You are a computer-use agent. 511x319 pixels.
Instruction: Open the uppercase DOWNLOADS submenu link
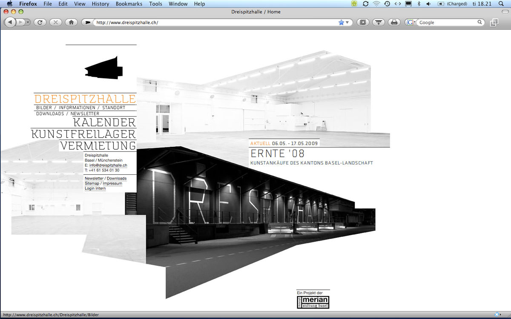pos(50,114)
